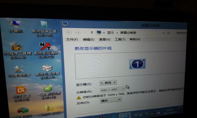197x118 pixels.
Task: Click the CH language indicator in tray
Action: [136, 115]
